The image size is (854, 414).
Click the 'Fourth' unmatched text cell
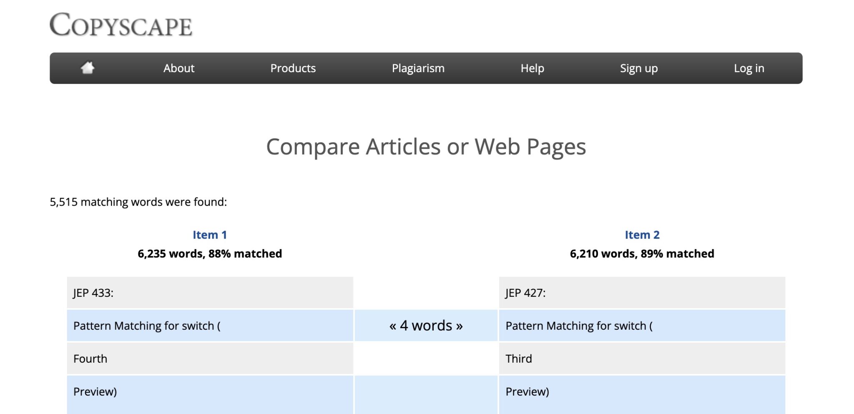click(90, 359)
